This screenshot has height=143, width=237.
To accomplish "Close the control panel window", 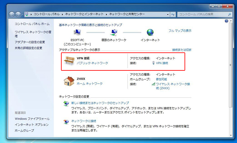I will coord(228,6).
